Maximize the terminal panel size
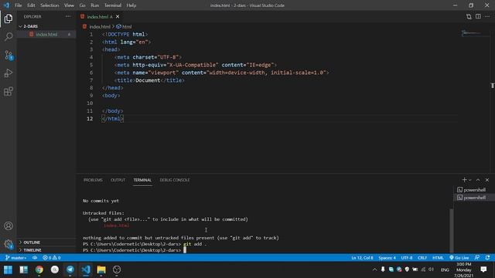Screen dimensions: 495x278 pyautogui.click(x=478, y=180)
